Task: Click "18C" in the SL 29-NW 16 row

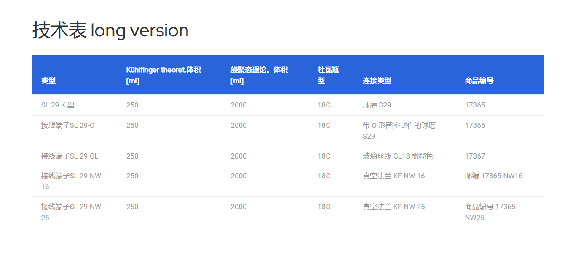Action: point(324,176)
